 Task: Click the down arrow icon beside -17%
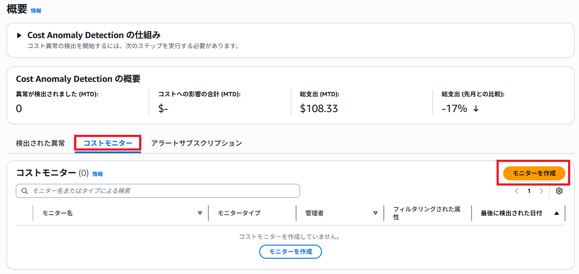(x=476, y=109)
